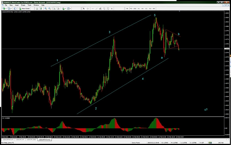The width and height of the screenshot is (231, 145).
Task: Click the 'c?' wave label
Action: tap(206, 110)
